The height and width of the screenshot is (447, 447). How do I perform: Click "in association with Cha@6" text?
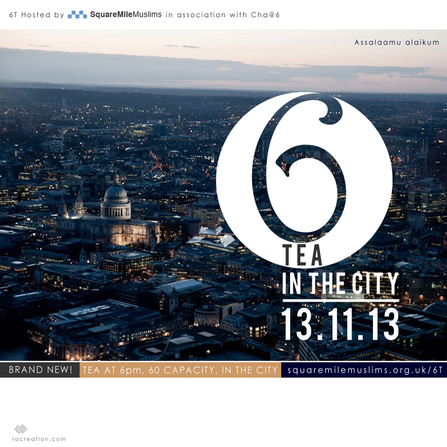(x=223, y=14)
